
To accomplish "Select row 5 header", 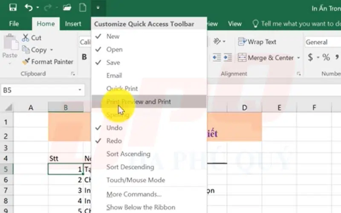I will click(6, 169).
